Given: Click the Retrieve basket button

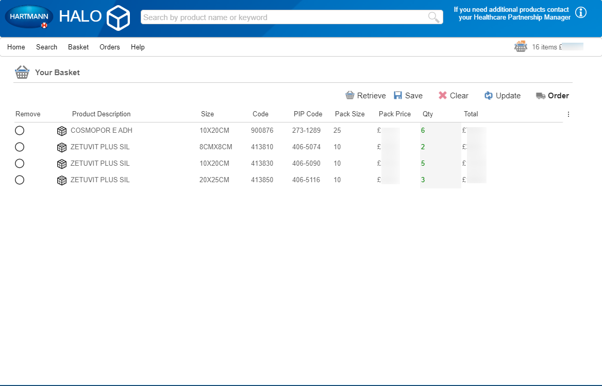Looking at the screenshot, I should pos(365,95).
